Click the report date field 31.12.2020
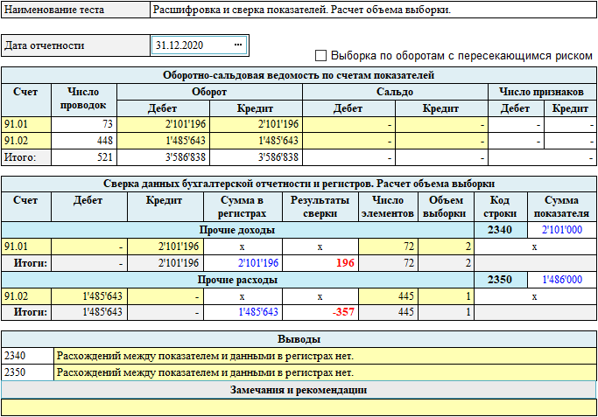This screenshot has width=598, height=417. (199, 45)
